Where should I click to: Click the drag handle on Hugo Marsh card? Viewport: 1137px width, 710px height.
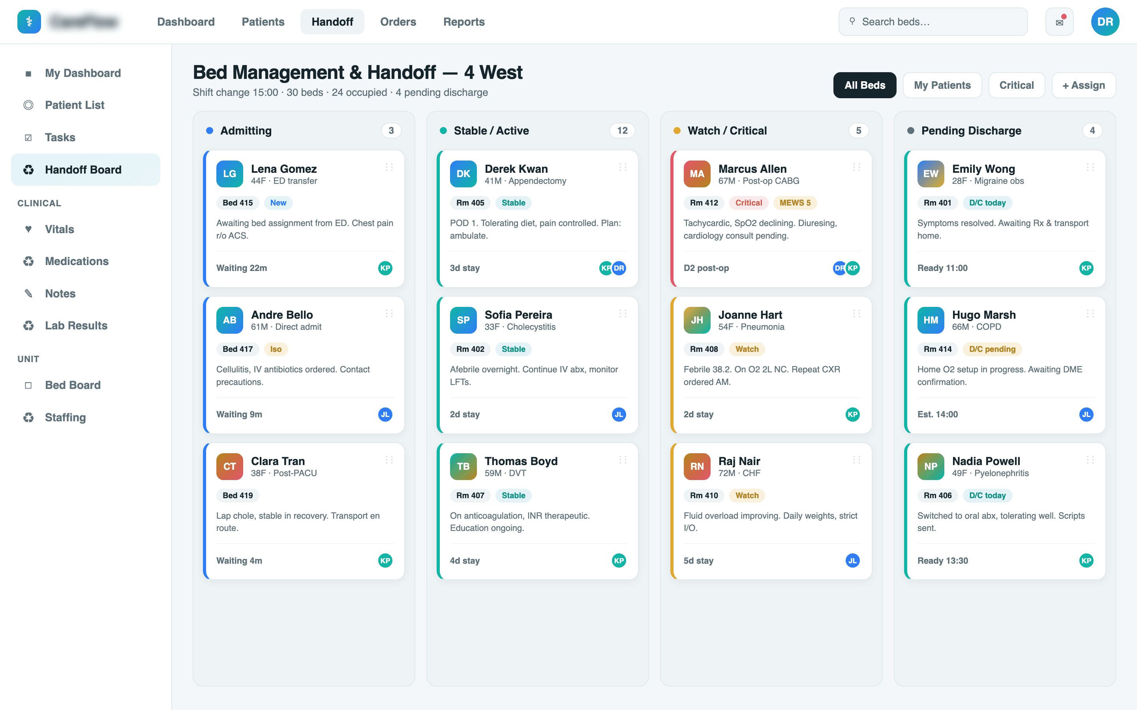1090,313
